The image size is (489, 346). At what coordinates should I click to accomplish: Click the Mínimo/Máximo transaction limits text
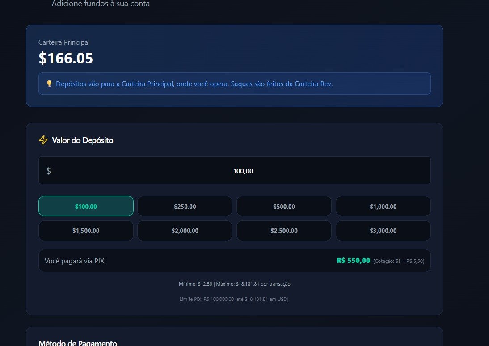pos(235,284)
